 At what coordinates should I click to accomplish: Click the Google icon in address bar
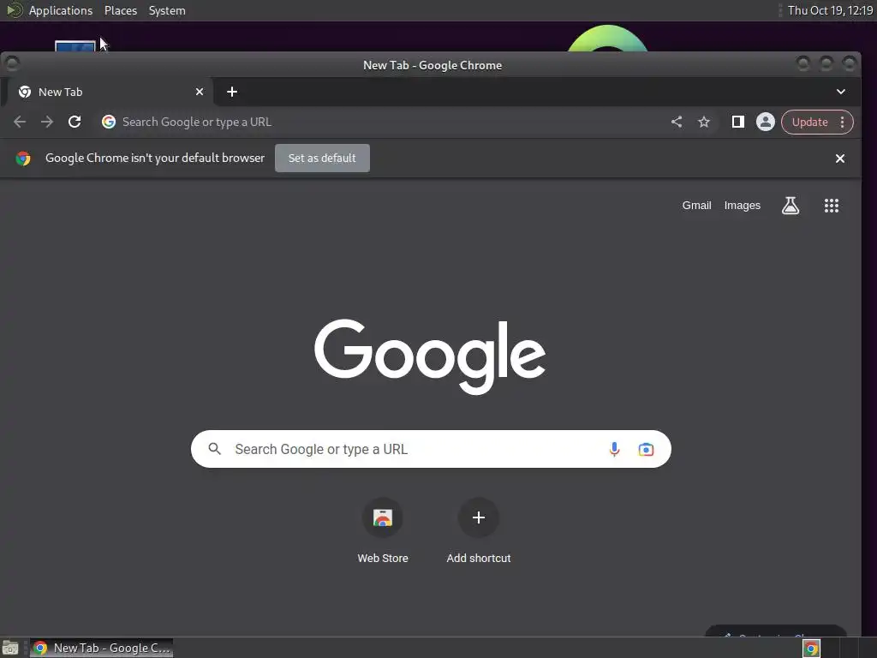pos(109,122)
